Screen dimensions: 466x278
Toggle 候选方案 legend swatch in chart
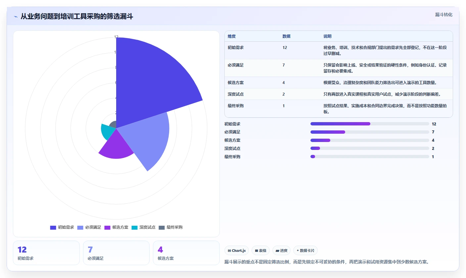click(x=107, y=227)
